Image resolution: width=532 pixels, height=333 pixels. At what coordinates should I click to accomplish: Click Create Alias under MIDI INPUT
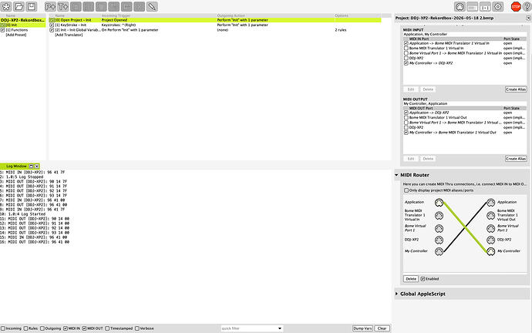(x=516, y=89)
